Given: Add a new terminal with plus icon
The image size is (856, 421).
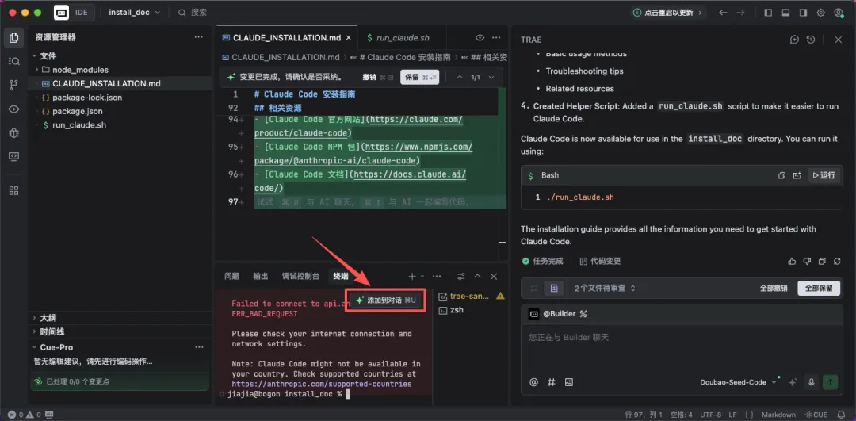Looking at the screenshot, I should pos(413,276).
